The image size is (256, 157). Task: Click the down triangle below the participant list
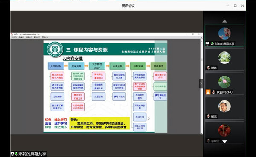(x=224, y=142)
